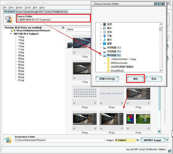Uncheck the 04.jpg thumbnail checkbox

(x=128, y=128)
